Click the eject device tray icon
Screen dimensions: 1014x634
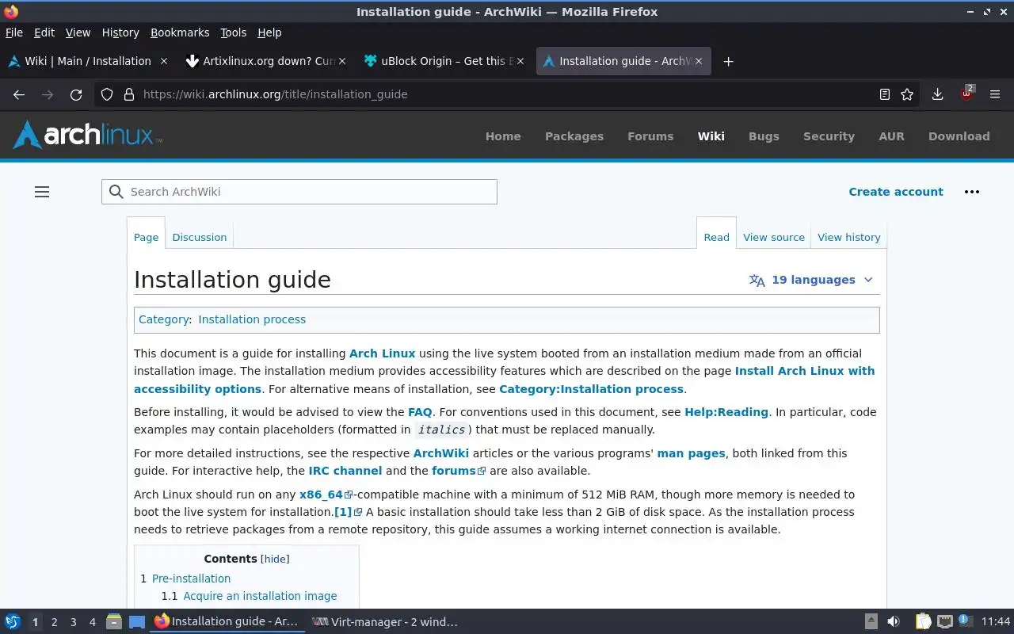tap(871, 622)
